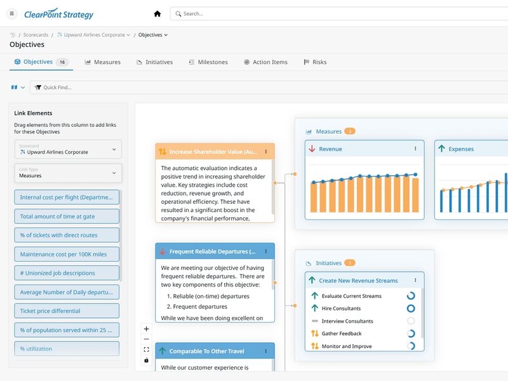This screenshot has width=508, height=381.
Task: Click the Measures group heading
Action: tap(328, 131)
